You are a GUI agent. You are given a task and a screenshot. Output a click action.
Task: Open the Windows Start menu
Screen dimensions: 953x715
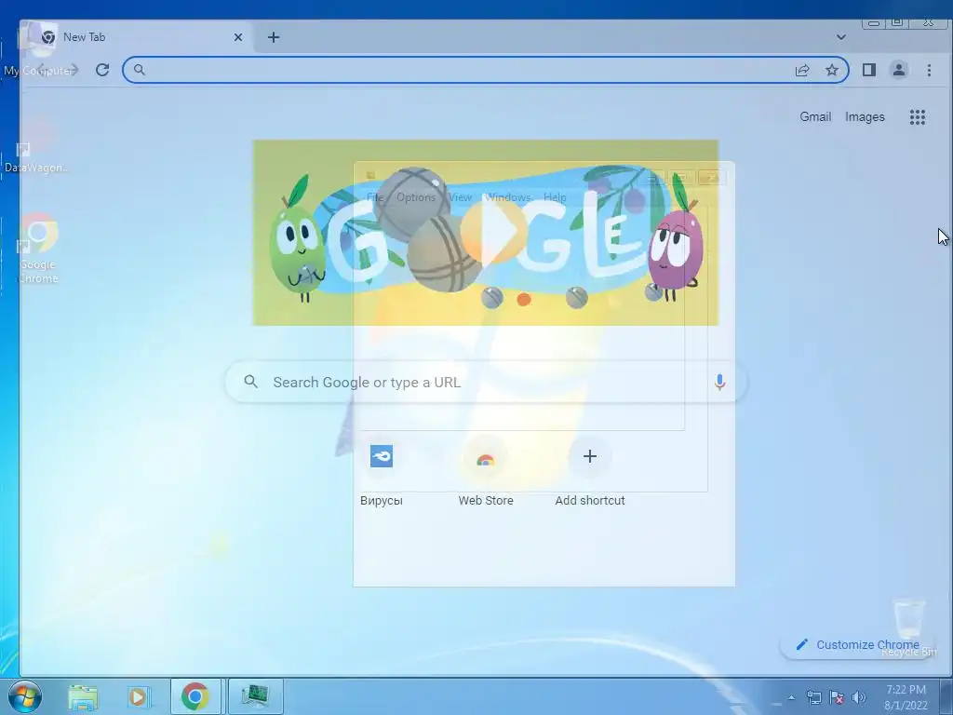(x=23, y=696)
